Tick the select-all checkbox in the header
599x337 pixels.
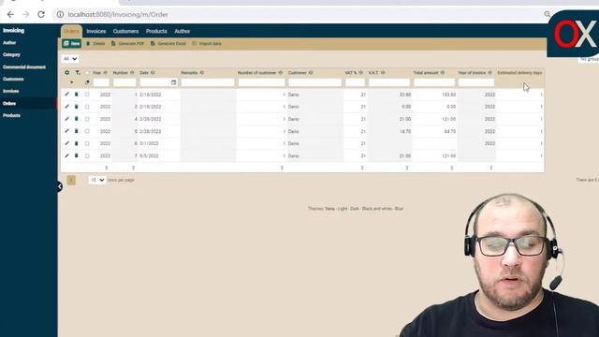[x=87, y=73]
